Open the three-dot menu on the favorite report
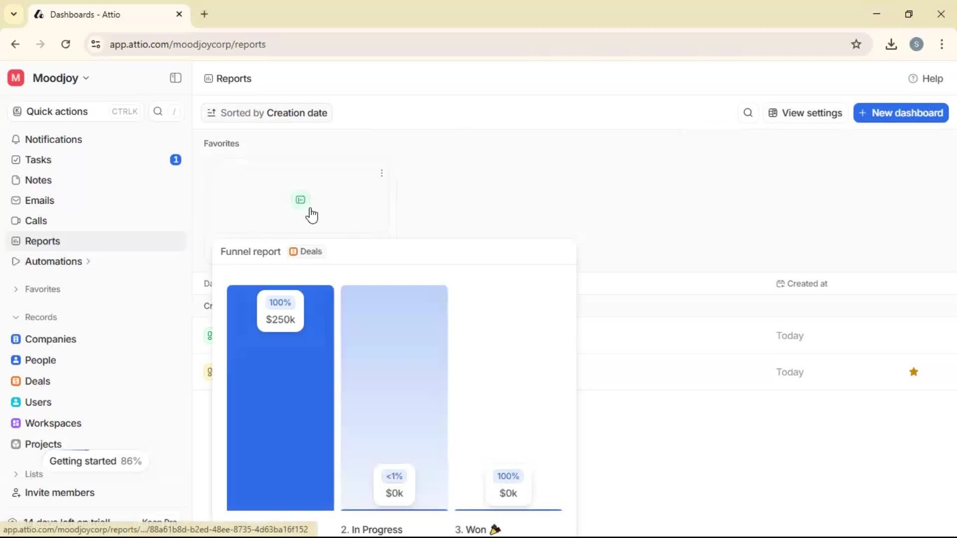957x538 pixels. pos(381,173)
